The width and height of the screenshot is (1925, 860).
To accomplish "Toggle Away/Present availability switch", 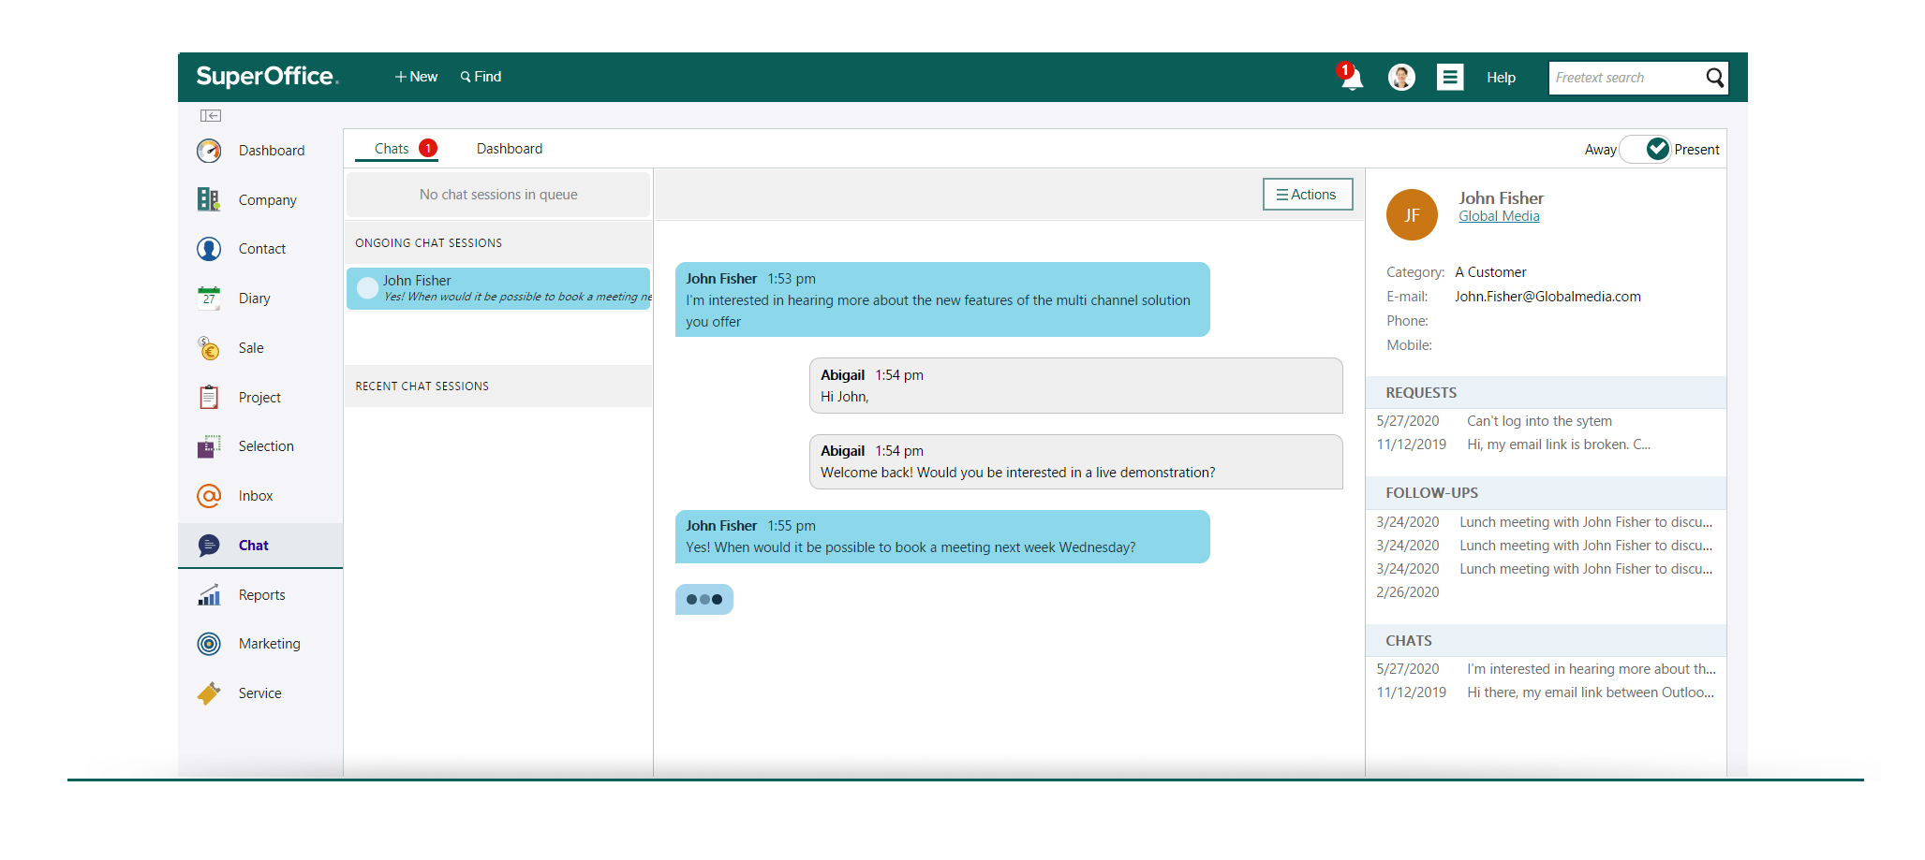I will (x=1646, y=150).
